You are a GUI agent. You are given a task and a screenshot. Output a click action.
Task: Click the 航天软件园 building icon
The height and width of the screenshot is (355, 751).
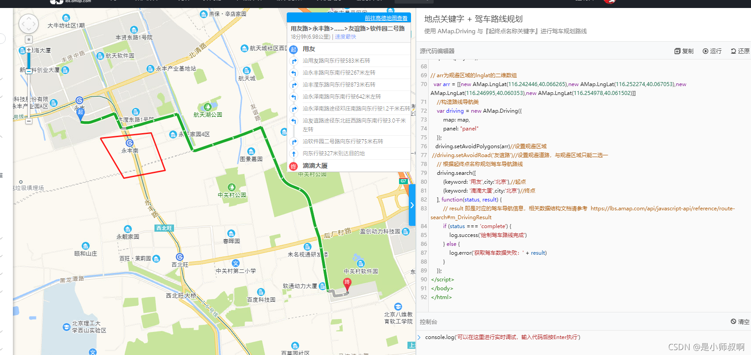coord(100,56)
